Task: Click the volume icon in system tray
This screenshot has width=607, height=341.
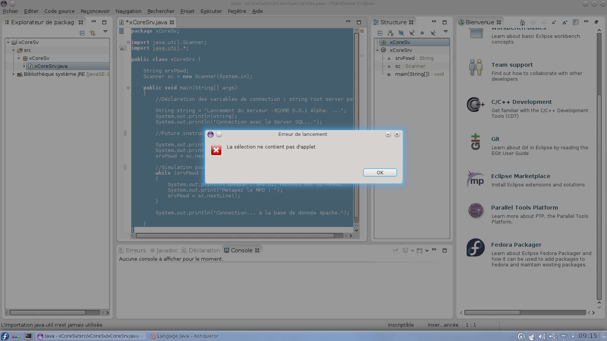Action: click(542, 336)
